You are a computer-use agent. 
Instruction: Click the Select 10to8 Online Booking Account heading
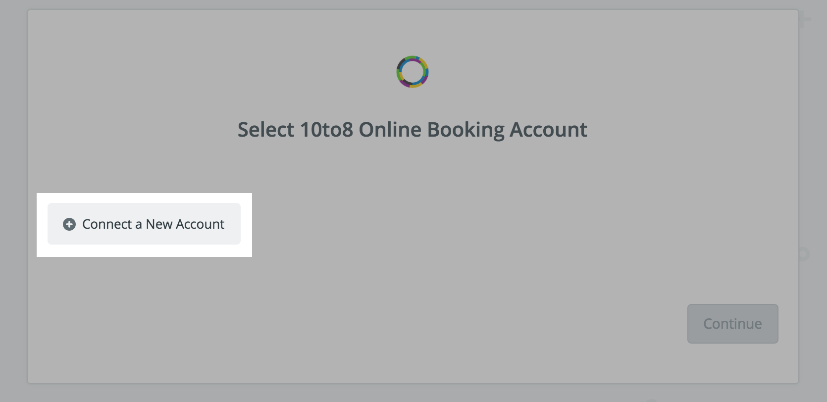tap(413, 130)
